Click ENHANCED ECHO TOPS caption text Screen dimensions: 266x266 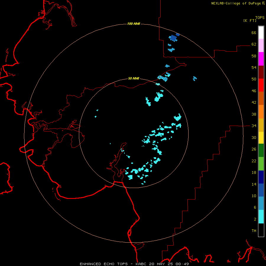pyautogui.click(x=104, y=264)
